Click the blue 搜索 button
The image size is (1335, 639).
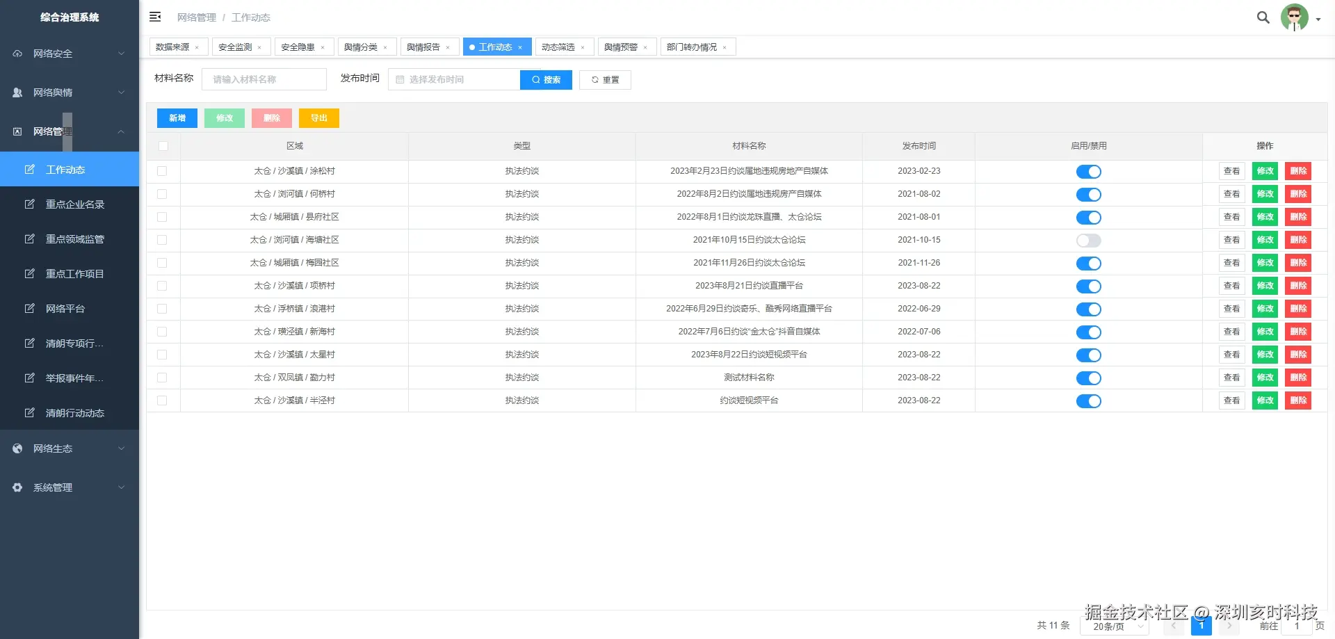[x=546, y=80]
